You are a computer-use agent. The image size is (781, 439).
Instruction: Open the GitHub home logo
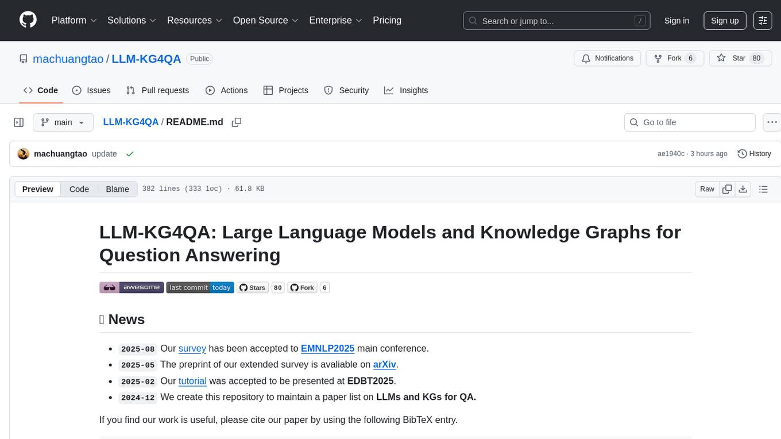click(x=28, y=20)
